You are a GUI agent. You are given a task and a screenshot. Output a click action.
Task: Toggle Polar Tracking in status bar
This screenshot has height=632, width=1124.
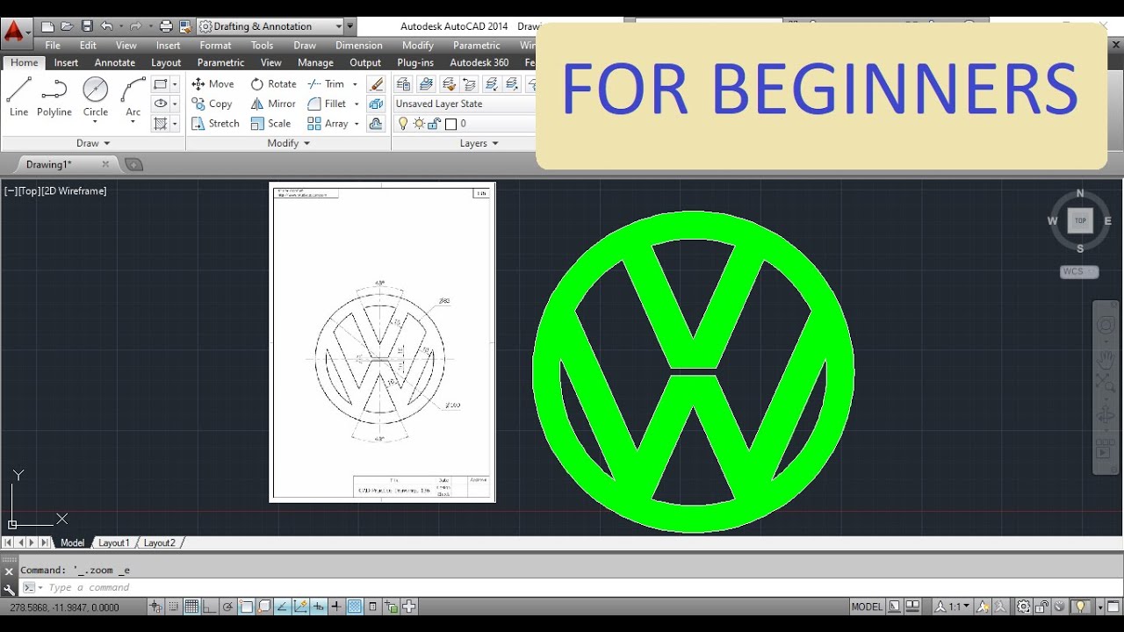pos(228,607)
